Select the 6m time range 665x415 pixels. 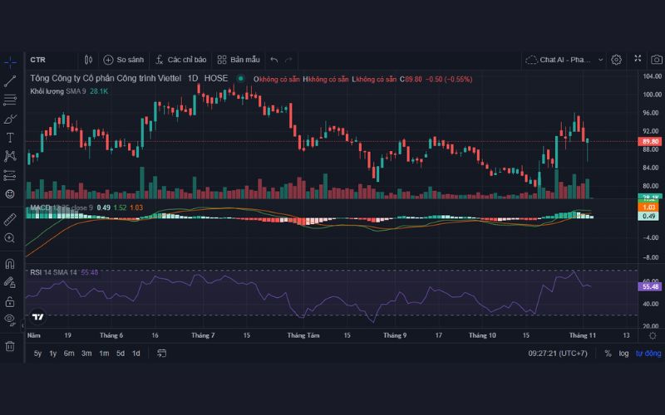[69, 354]
